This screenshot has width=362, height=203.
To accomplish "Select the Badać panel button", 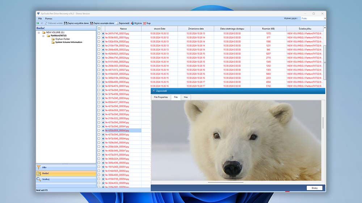I will coord(66,173).
